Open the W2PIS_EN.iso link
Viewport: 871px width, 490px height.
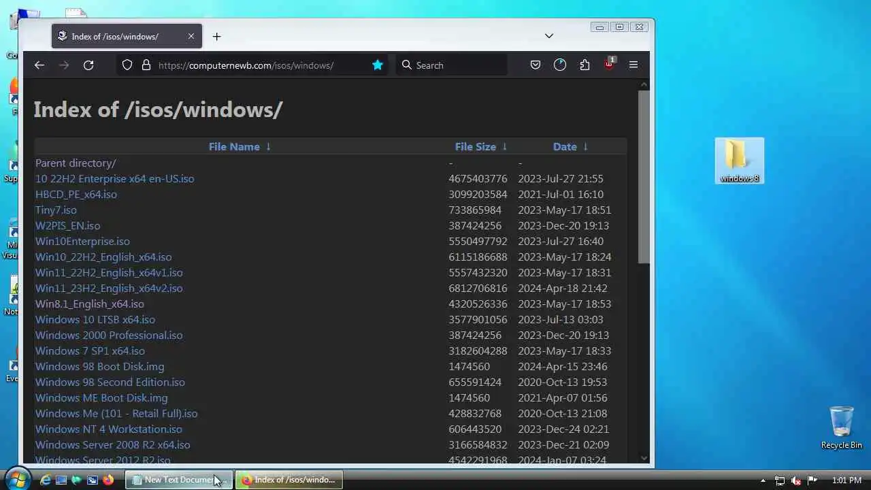click(67, 226)
